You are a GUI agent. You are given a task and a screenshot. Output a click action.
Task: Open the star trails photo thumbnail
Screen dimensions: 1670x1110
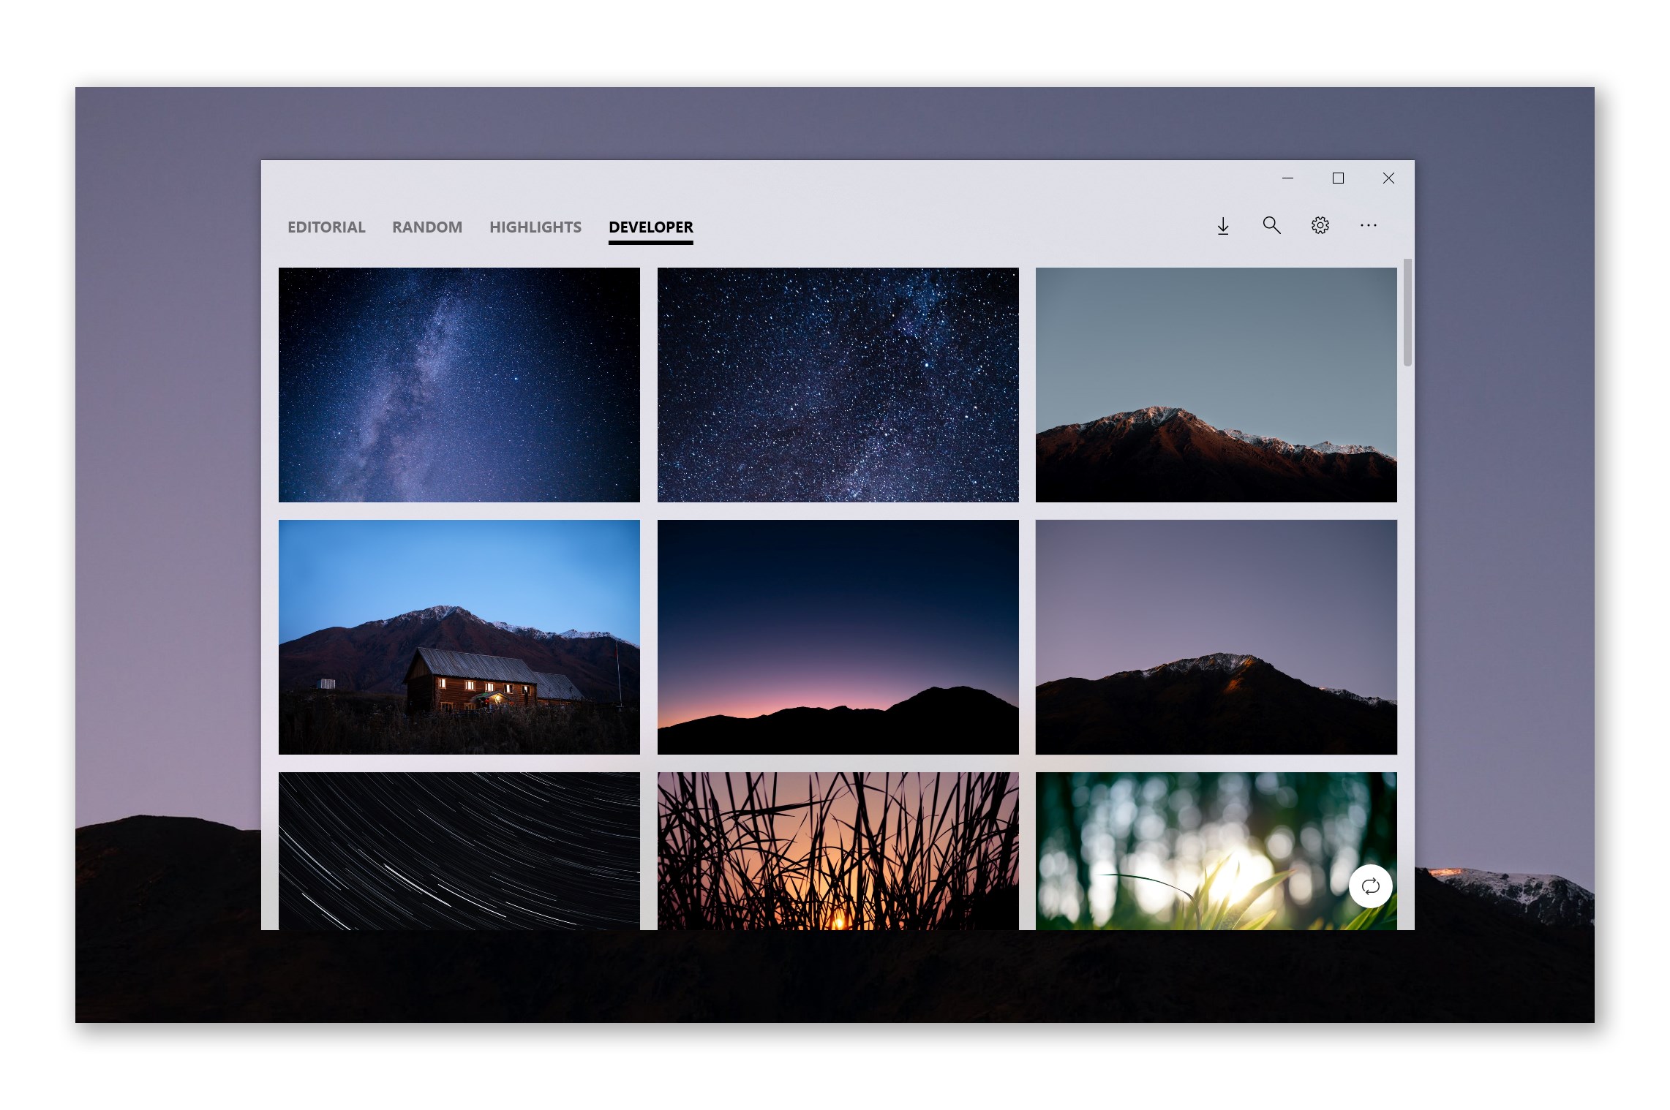coord(459,850)
